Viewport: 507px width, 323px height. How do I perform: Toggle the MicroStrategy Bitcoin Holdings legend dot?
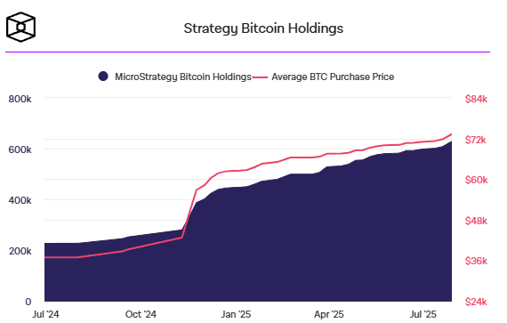(x=103, y=77)
